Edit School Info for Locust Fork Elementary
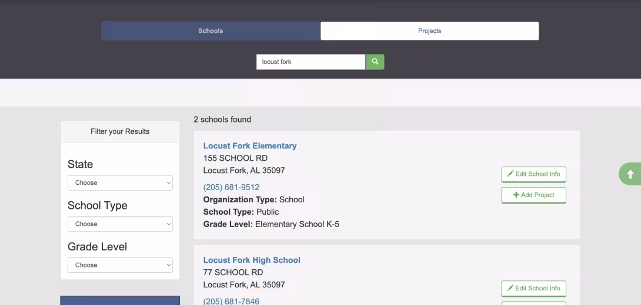The height and width of the screenshot is (305, 641). [x=533, y=174]
